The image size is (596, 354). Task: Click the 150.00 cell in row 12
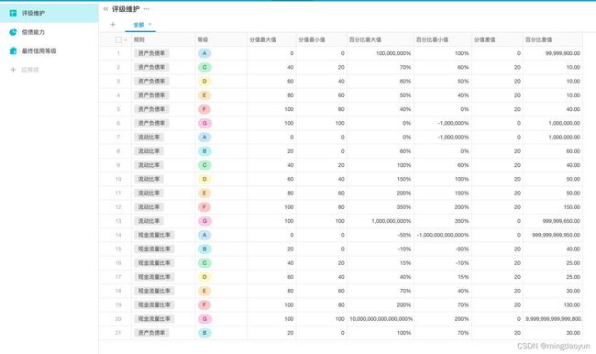(553, 207)
